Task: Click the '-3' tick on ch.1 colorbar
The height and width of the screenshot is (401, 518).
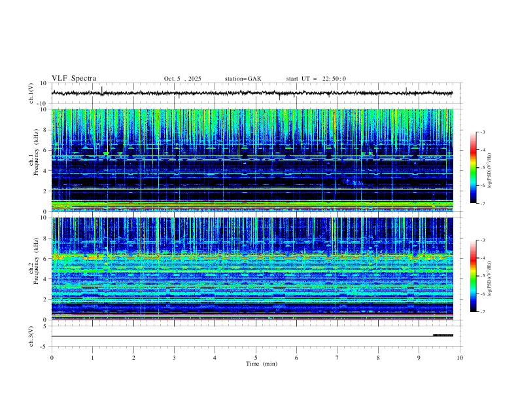Action: click(482, 132)
